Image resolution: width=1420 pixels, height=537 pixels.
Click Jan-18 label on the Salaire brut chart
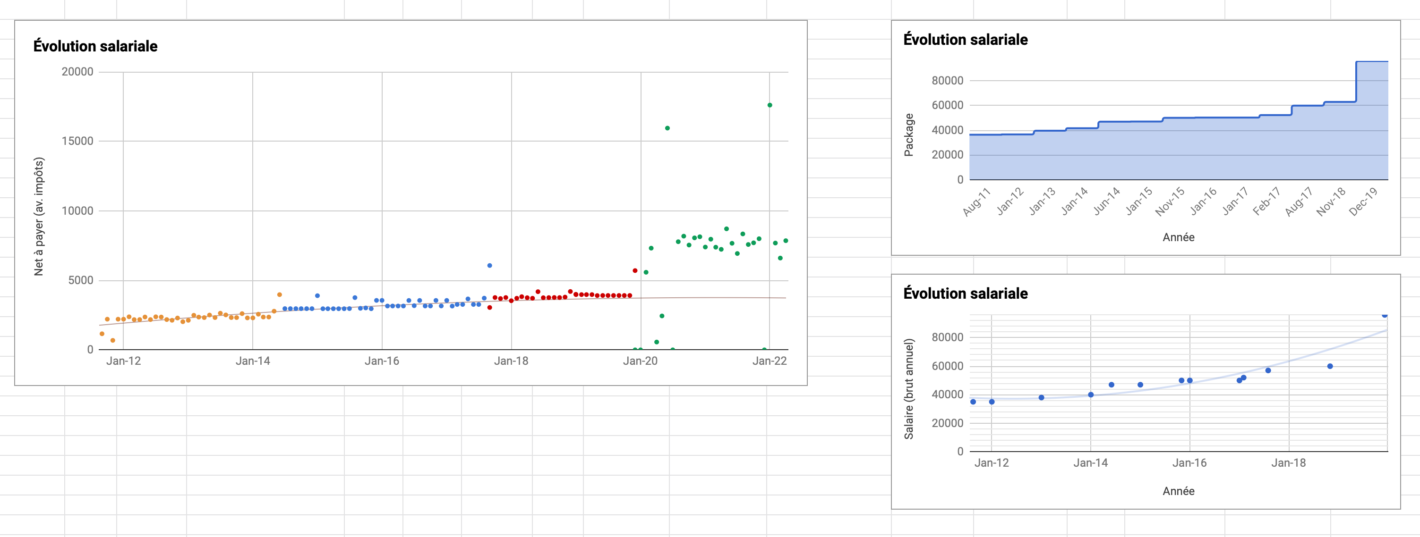pyautogui.click(x=1288, y=463)
